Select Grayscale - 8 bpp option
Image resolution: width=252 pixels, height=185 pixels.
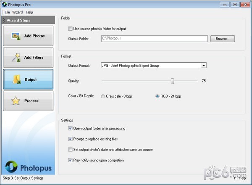[x=103, y=96]
